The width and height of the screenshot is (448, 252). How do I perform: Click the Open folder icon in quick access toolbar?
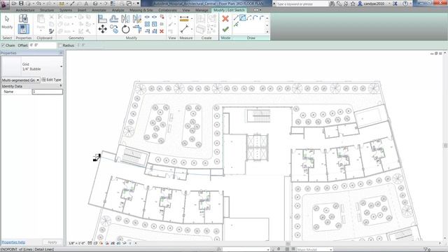pyautogui.click(x=14, y=3)
